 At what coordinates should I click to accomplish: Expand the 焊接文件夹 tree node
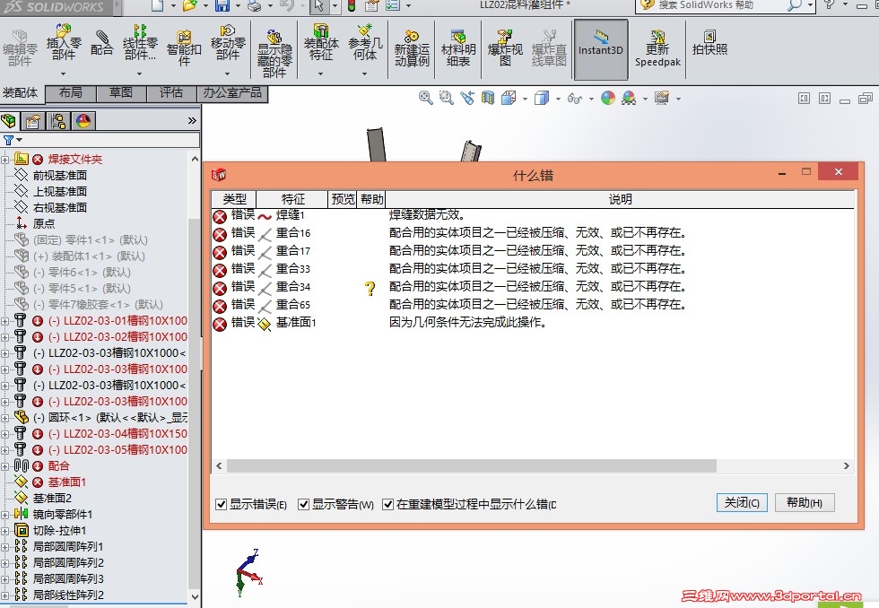click(4, 160)
